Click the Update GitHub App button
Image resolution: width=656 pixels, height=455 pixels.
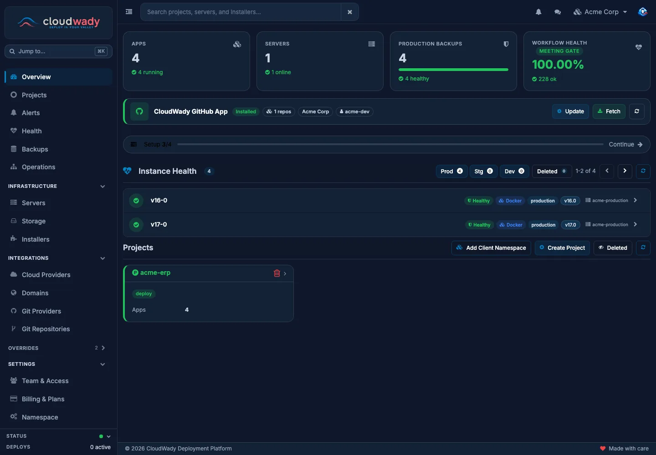pyautogui.click(x=570, y=111)
